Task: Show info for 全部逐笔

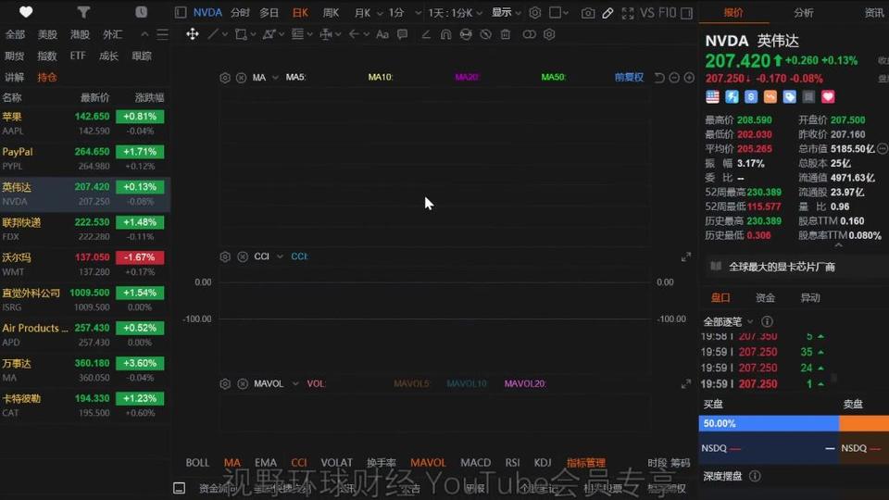Action: click(767, 322)
